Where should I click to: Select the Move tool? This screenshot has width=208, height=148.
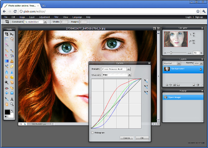(x=12, y=34)
